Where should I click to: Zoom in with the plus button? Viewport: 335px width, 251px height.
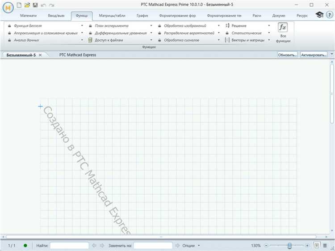click(307, 246)
